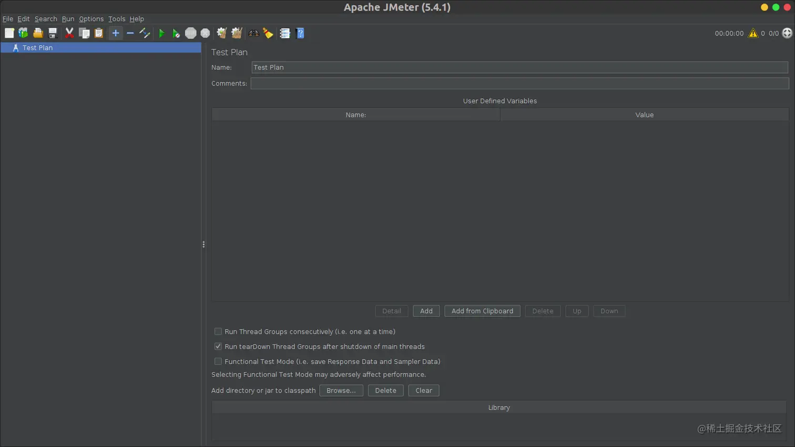795x447 pixels.
Task: Click the Delete button under variables table
Action: click(543, 311)
